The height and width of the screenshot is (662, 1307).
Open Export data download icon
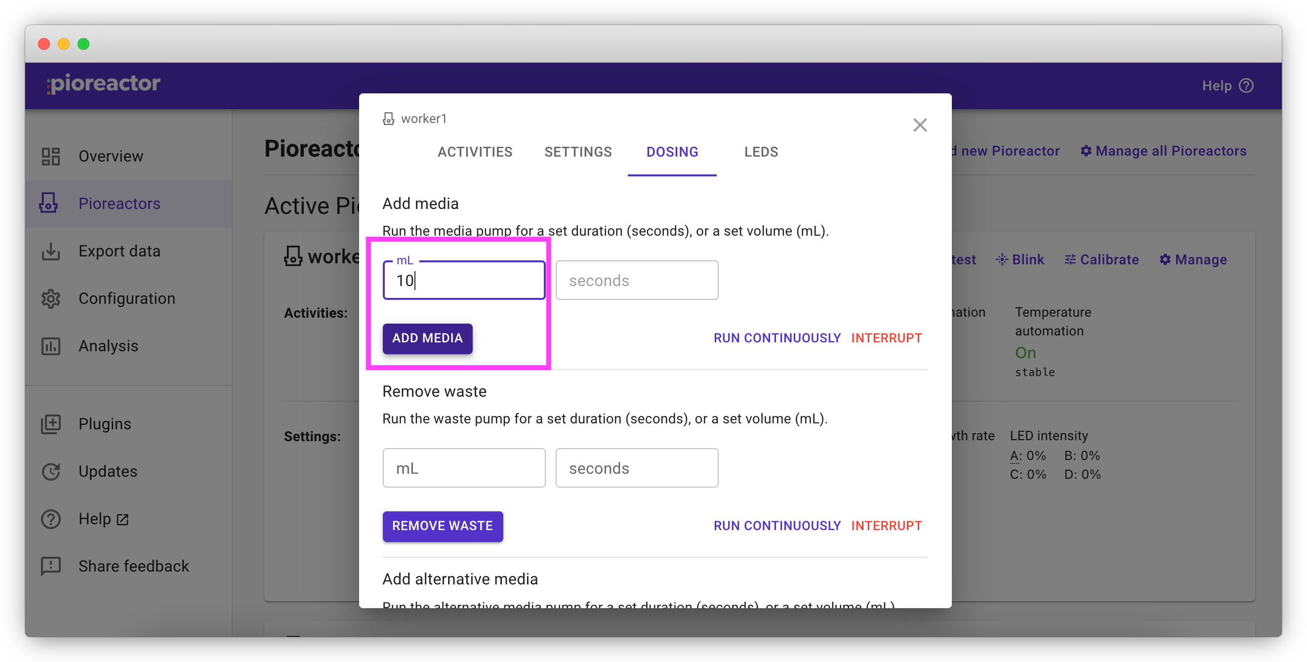tap(51, 251)
